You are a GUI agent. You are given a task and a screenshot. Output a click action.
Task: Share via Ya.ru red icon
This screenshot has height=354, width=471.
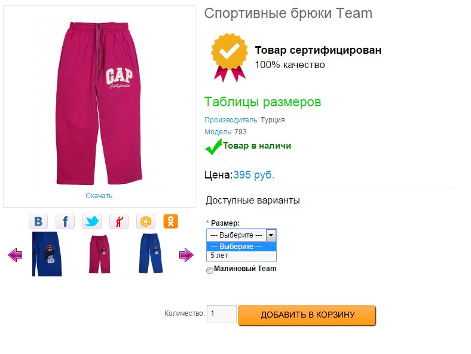pos(119,221)
